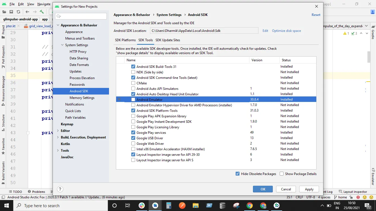Viewport: 376px width, 211px height.
Task: Click the green hammer Make Project icon
Action: [x=42, y=12]
